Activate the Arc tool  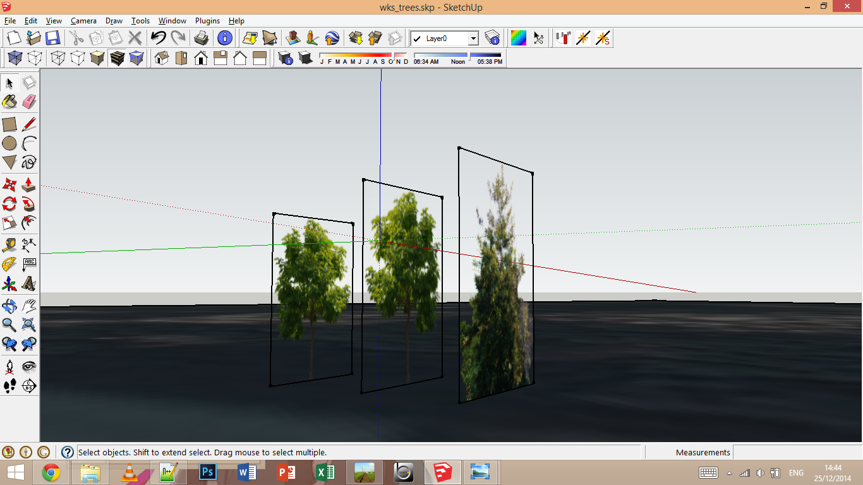pyautogui.click(x=29, y=143)
